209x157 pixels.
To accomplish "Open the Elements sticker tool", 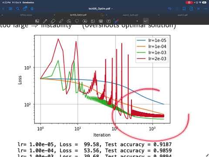I will pyautogui.click(x=85, y=21).
